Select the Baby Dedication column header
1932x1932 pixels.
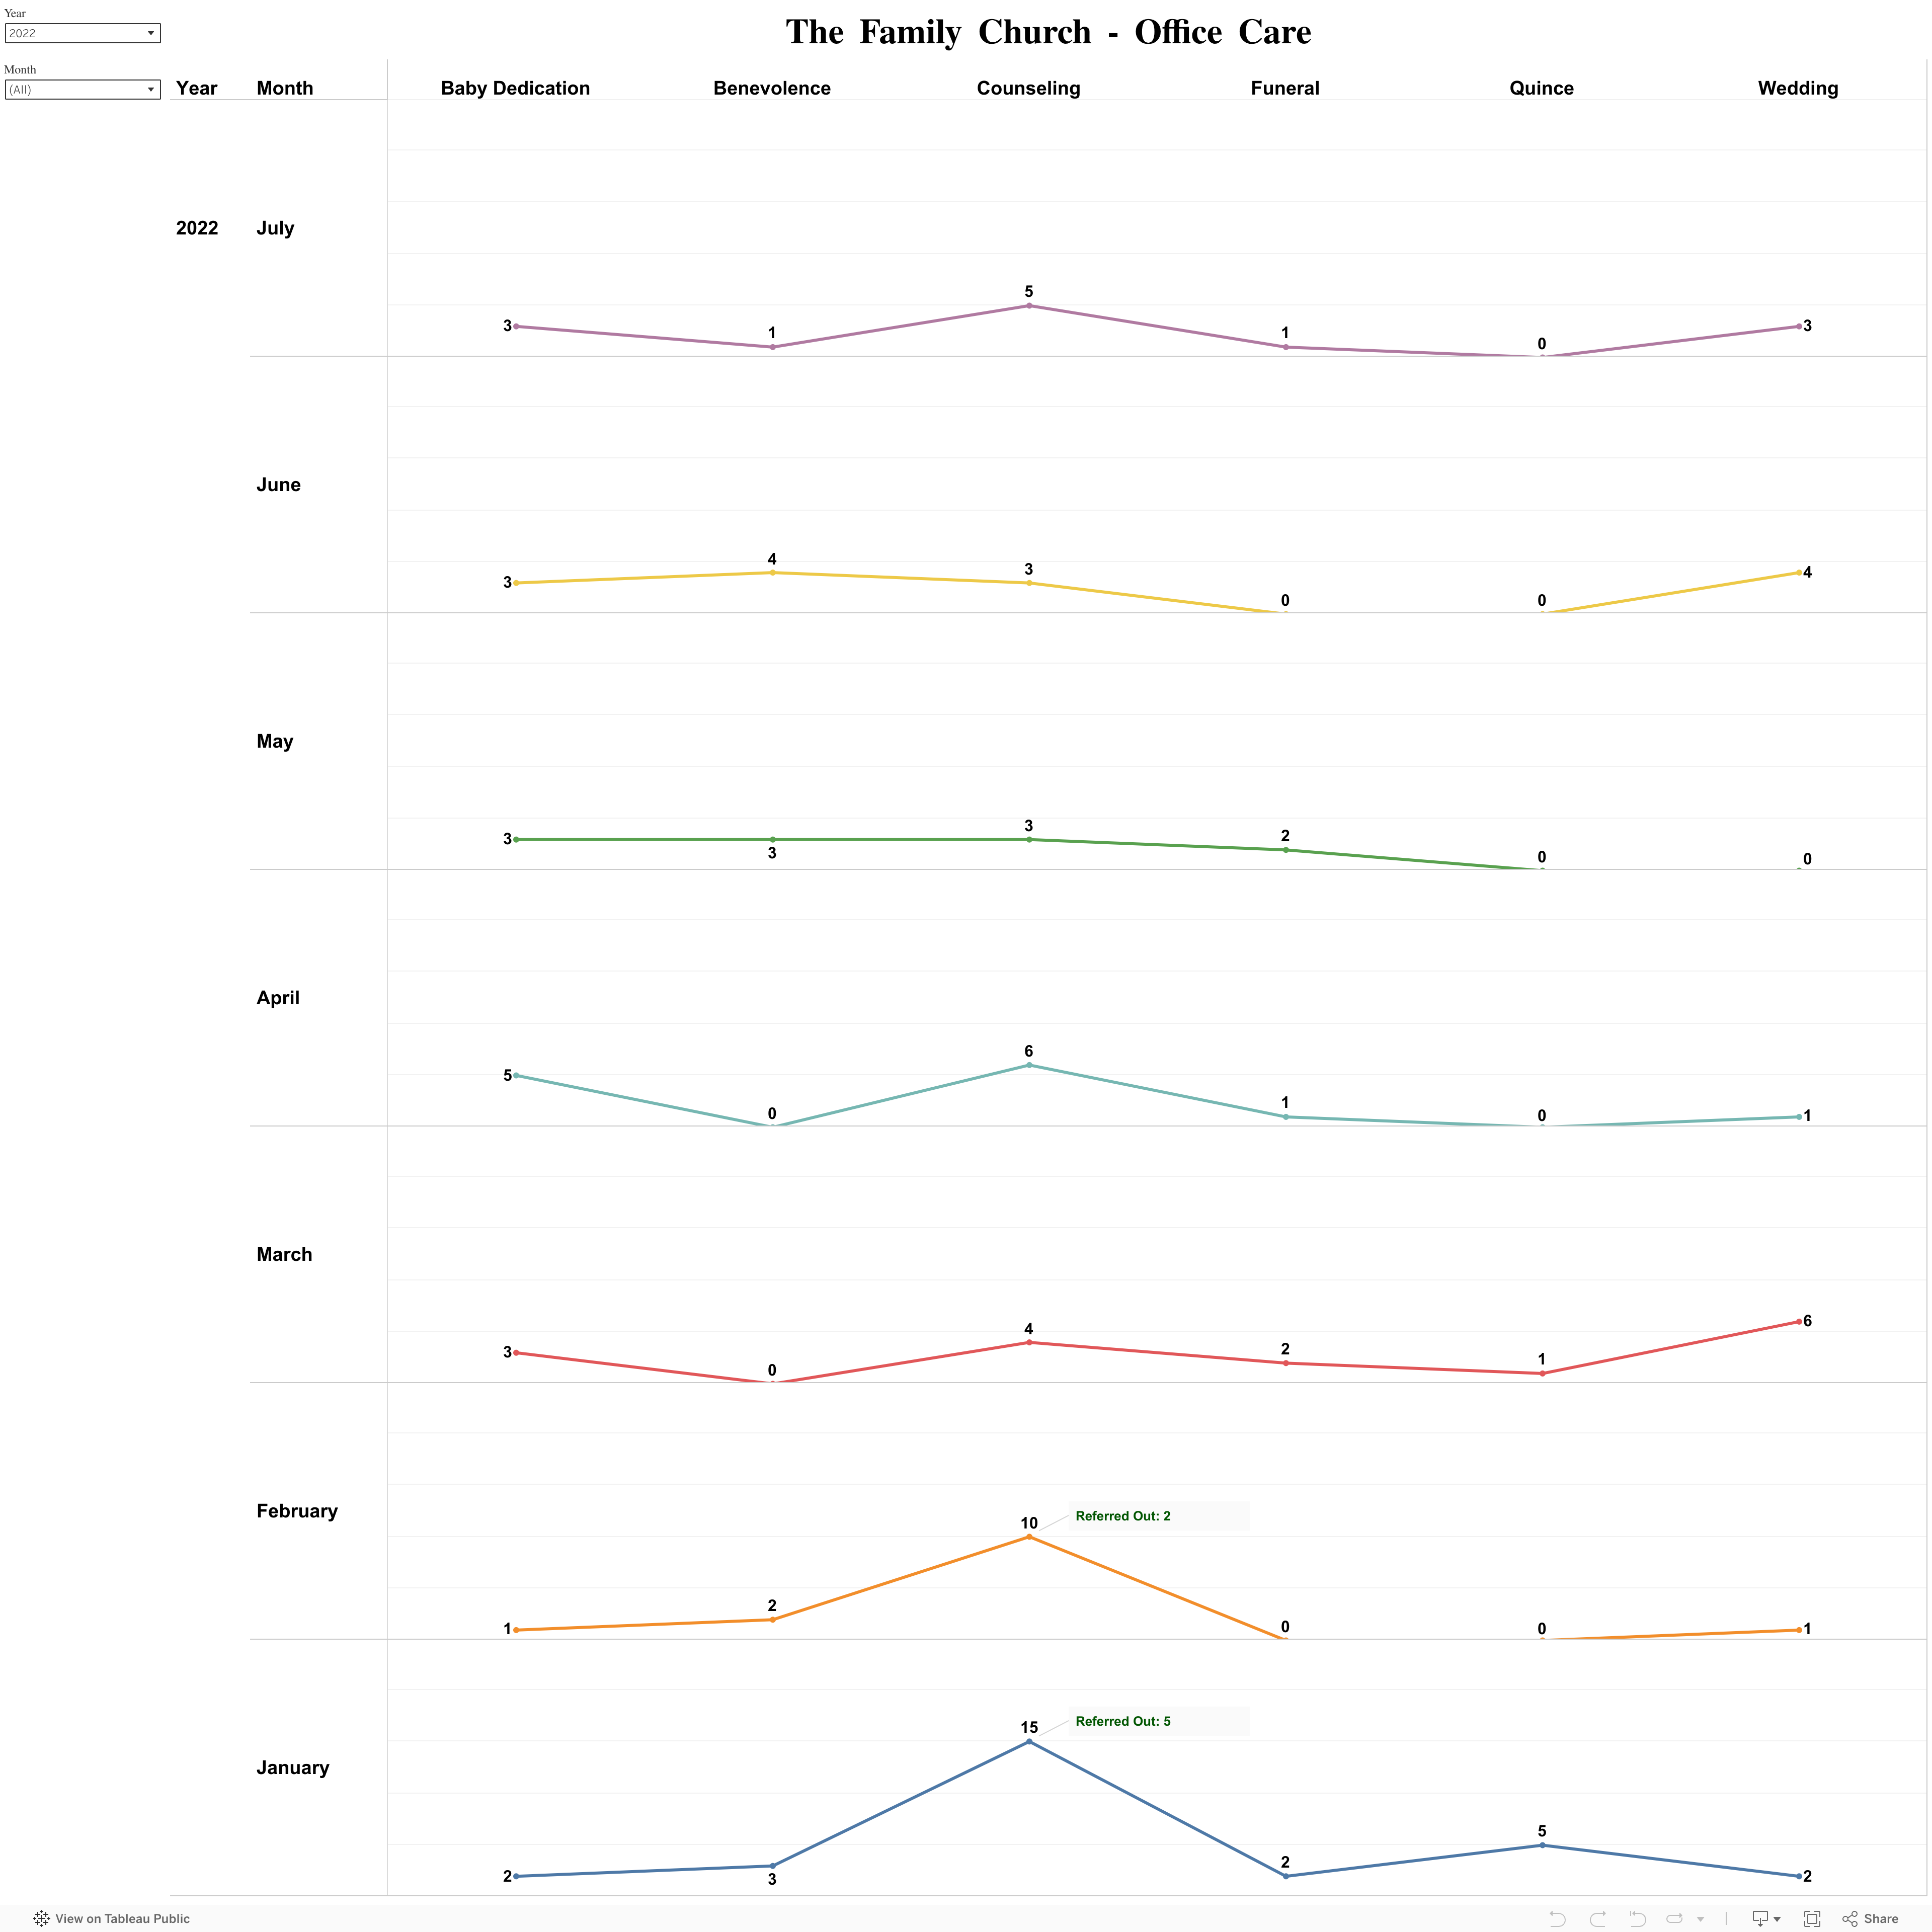tap(515, 88)
